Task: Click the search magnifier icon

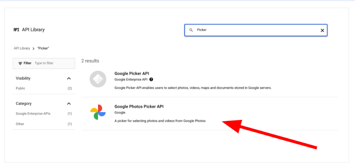Action: click(x=191, y=30)
